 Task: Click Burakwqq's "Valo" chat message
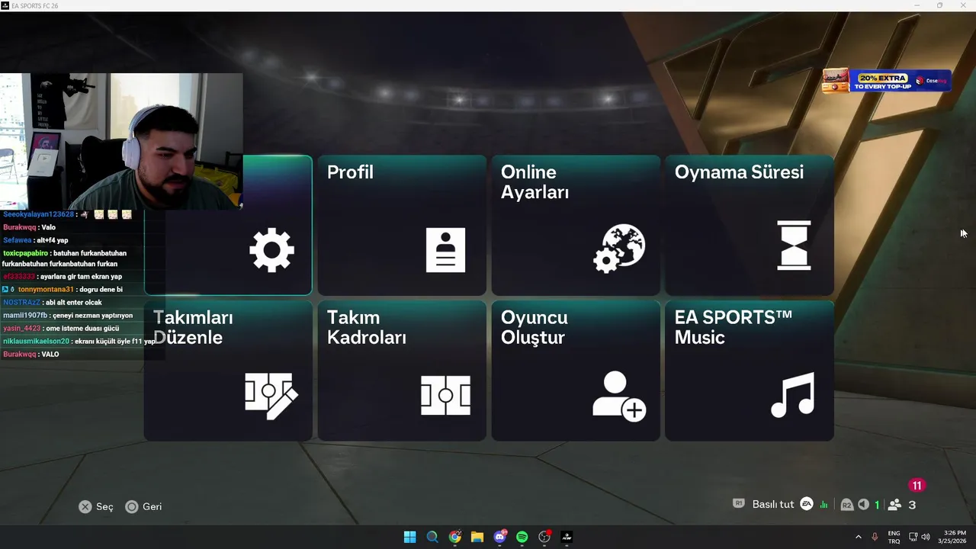coord(30,227)
